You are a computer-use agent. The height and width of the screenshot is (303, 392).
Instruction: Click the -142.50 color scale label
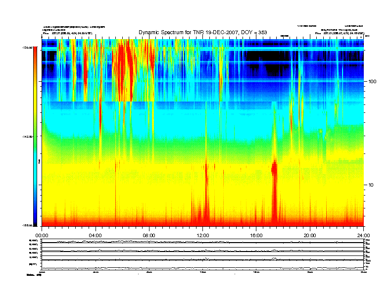[28, 137]
